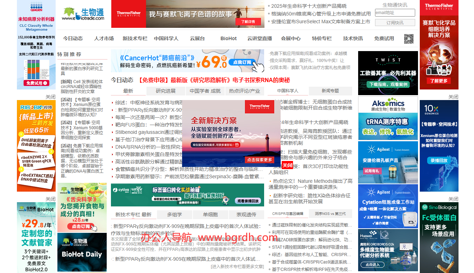Open STAT1调控胆固醇代谢 CRISPR list item
This screenshot has height=273, width=474.
(x=312, y=247)
